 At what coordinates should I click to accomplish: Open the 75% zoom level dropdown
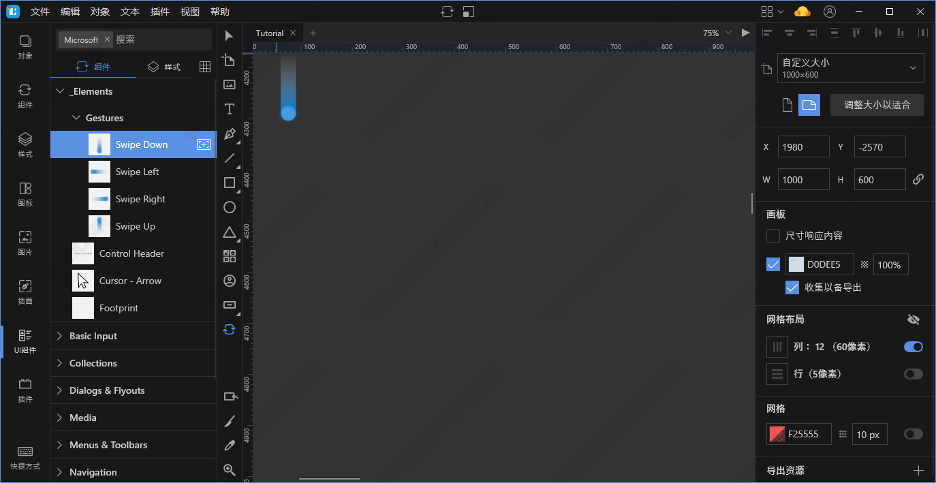(717, 33)
